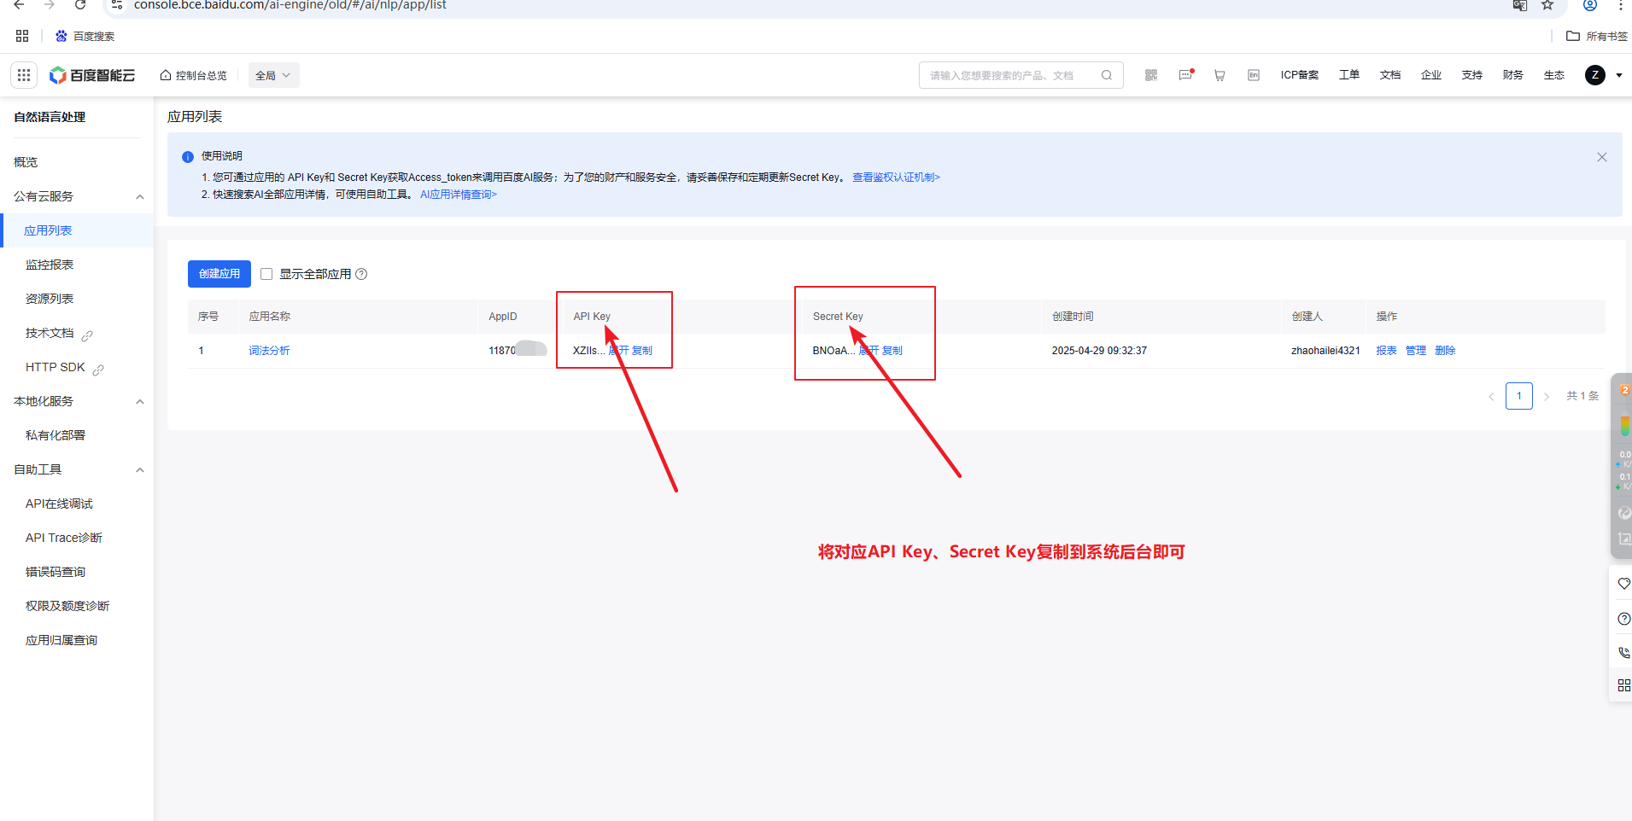
Task: Open the 词法分析 application
Action: click(269, 351)
